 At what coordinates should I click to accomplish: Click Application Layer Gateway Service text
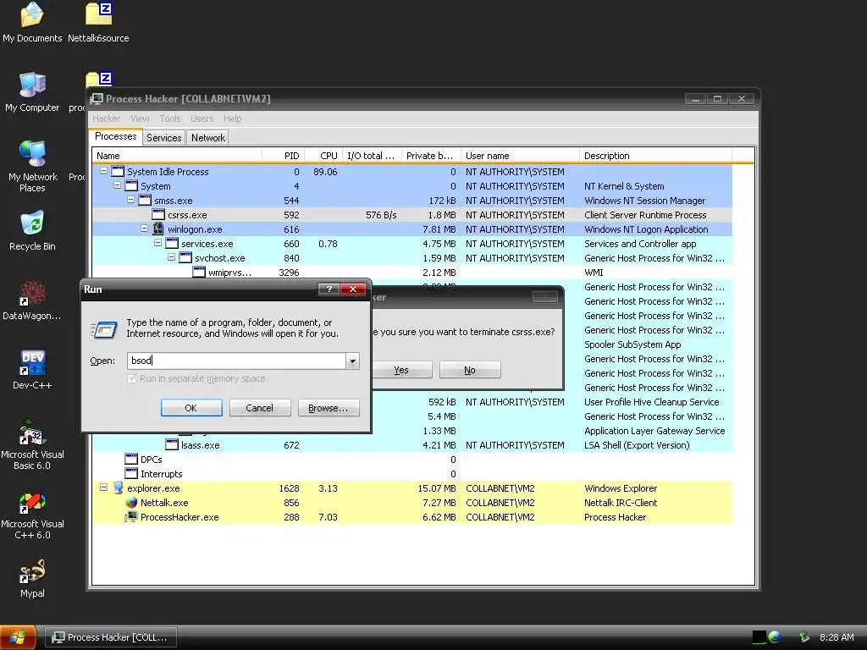(x=654, y=431)
